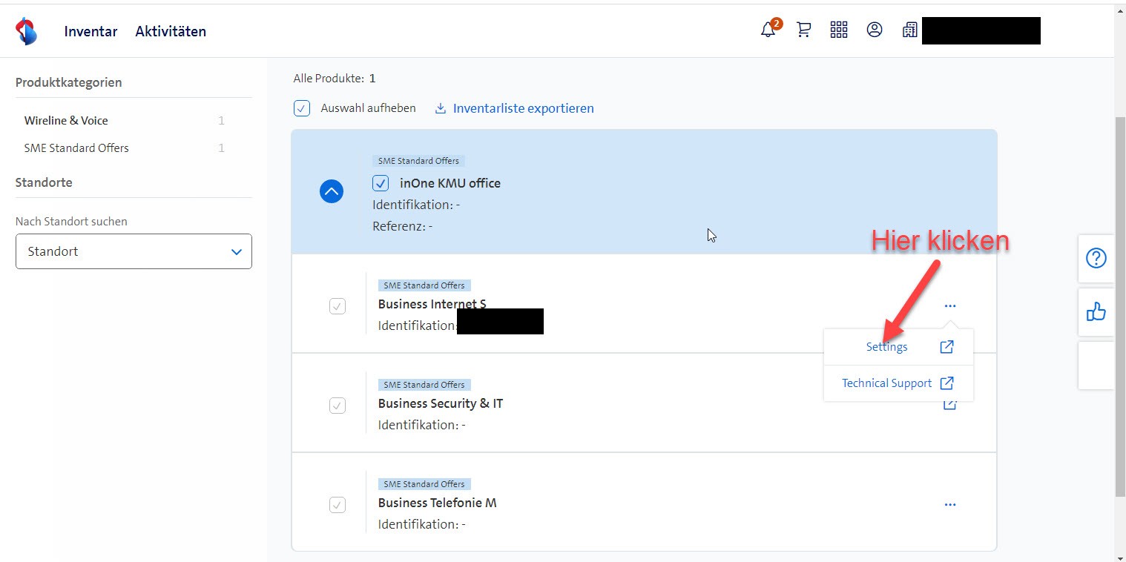Select the Wireline & Voice category
1126x562 pixels.
coord(66,121)
